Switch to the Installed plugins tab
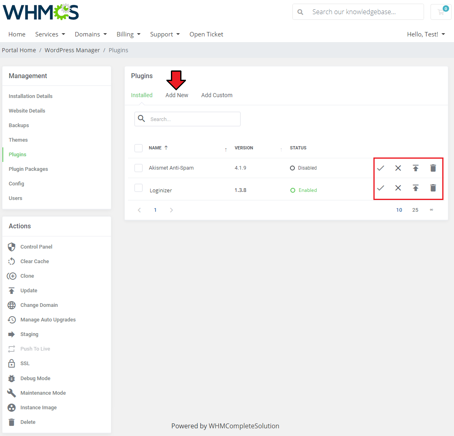Image resolution: width=454 pixels, height=436 pixels. [142, 95]
